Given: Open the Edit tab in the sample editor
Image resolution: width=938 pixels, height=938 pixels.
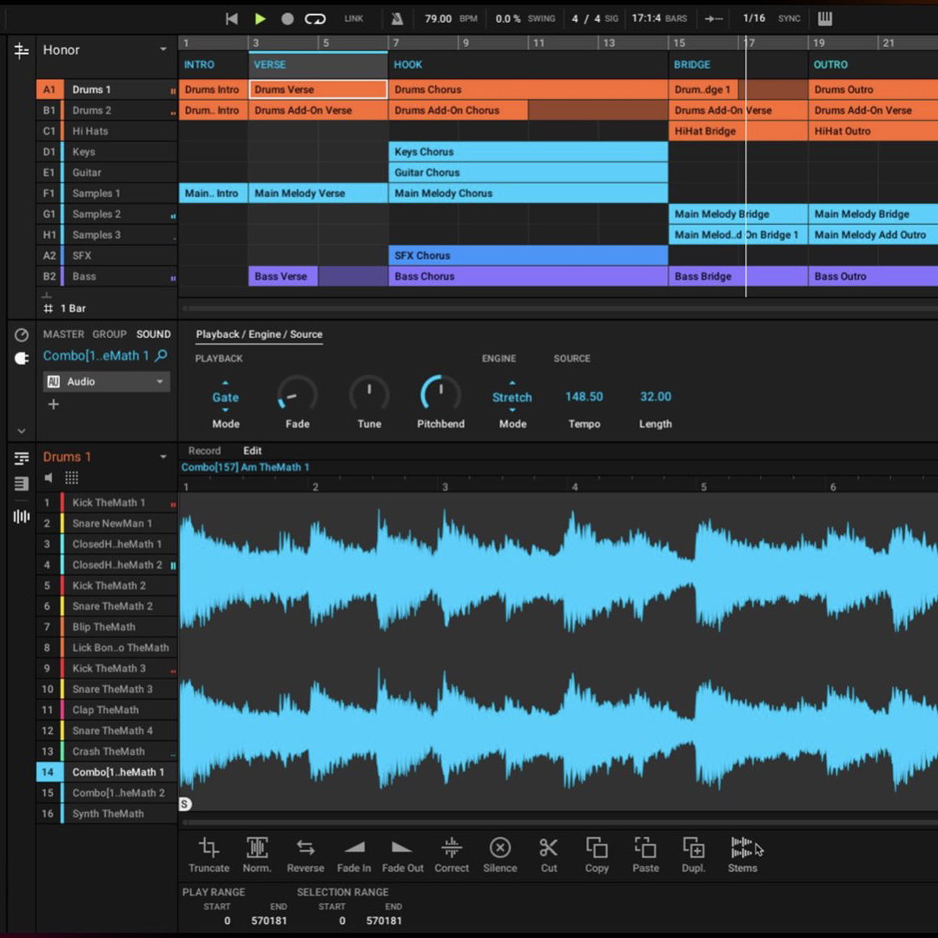Looking at the screenshot, I should tap(252, 451).
